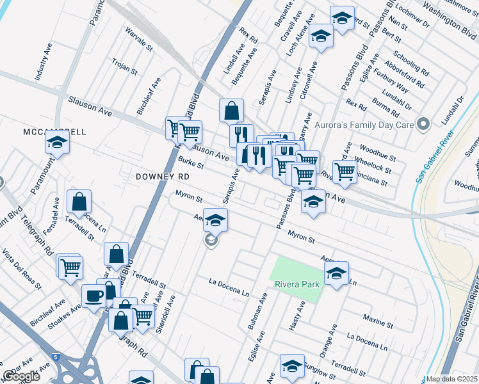The height and width of the screenshot is (384, 479).
Task: Open the school marker on Aero near Myron St
Action: (x=215, y=221)
